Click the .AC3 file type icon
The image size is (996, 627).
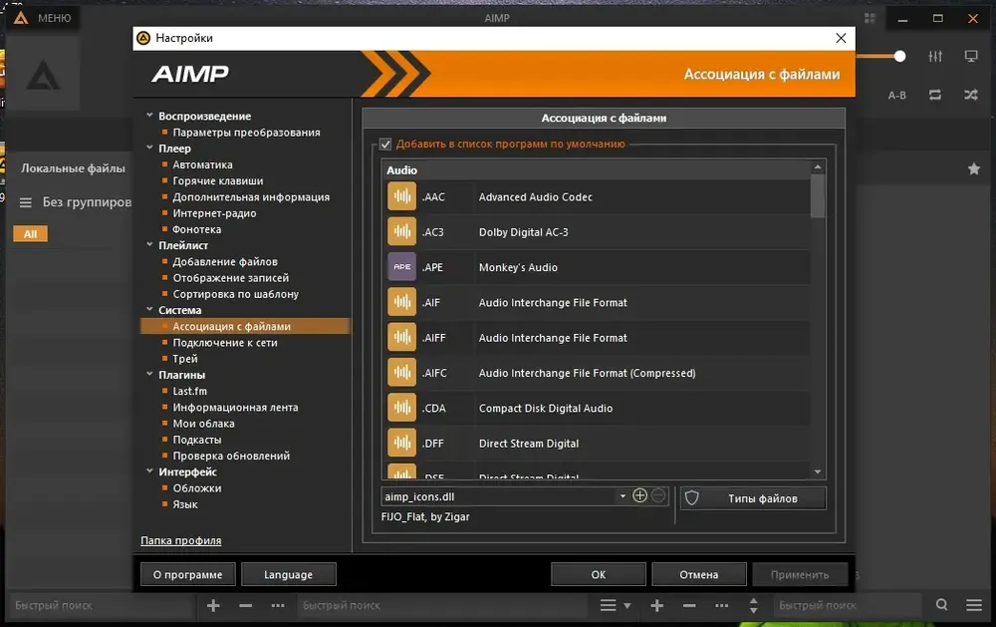[401, 231]
